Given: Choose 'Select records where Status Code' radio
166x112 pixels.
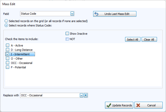Looking at the screenshot, I should [x=6, y=25].
